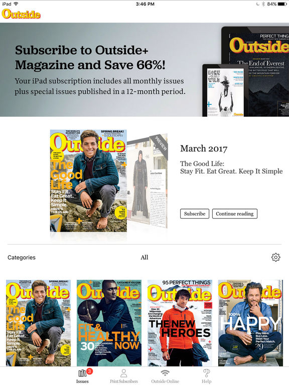The image size is (289, 385).
Task: Expand the Categories filter
Action: tap(22, 257)
